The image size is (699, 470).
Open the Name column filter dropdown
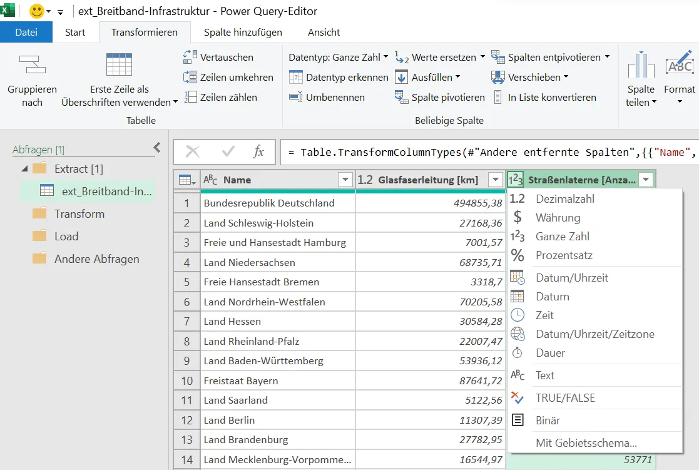point(345,180)
